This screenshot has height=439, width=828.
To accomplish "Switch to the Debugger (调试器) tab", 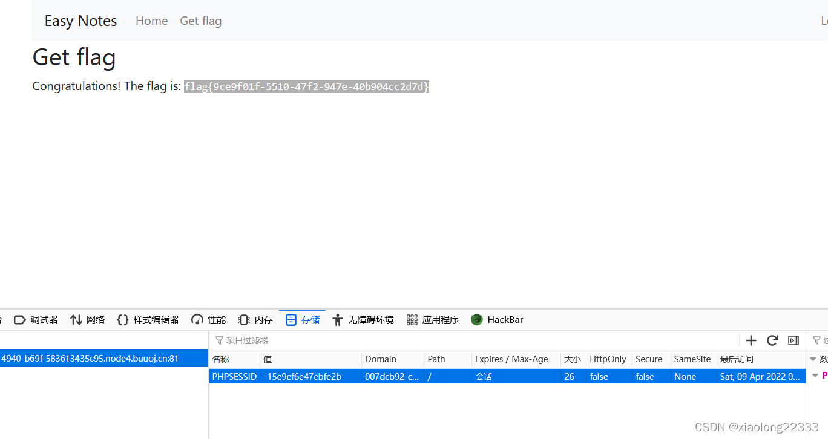I will click(x=36, y=320).
